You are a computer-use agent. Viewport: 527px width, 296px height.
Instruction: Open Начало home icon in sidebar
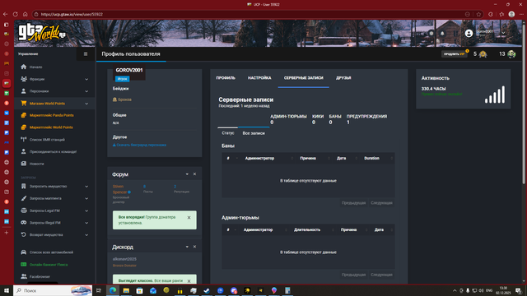[x=24, y=67]
